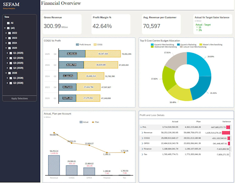Click the 24.69% donut segment
235x183 pixels.
200,64
